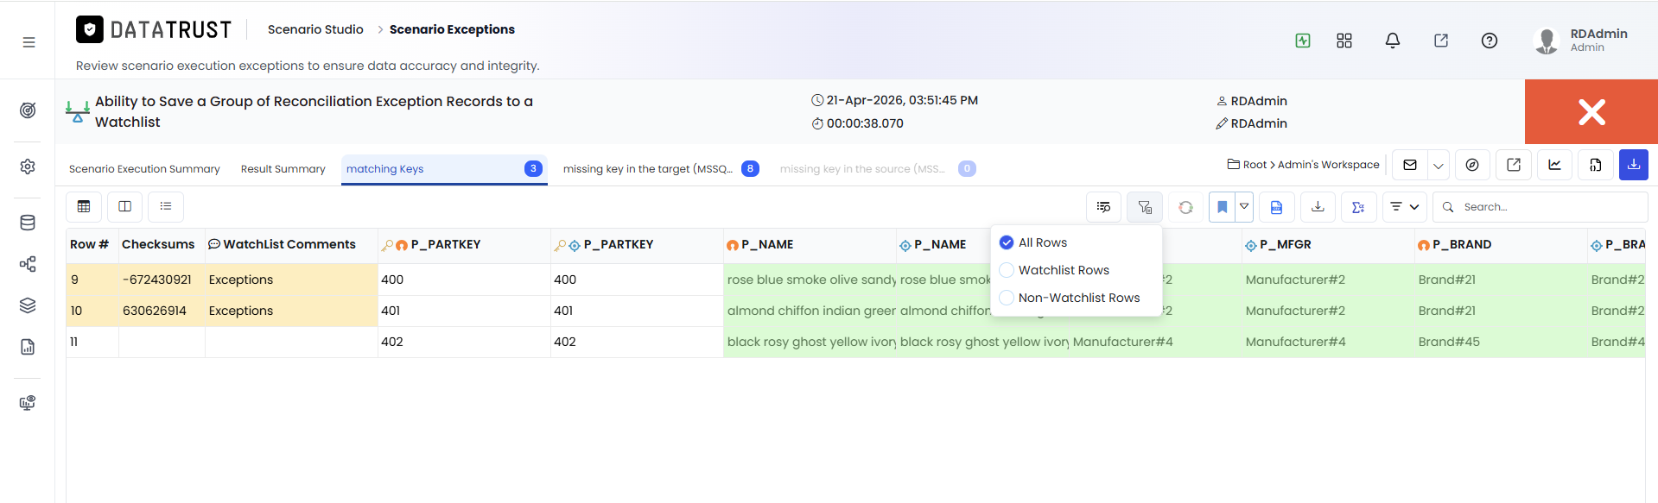
Task: View notifications via bell icon
Action: [1393, 41]
